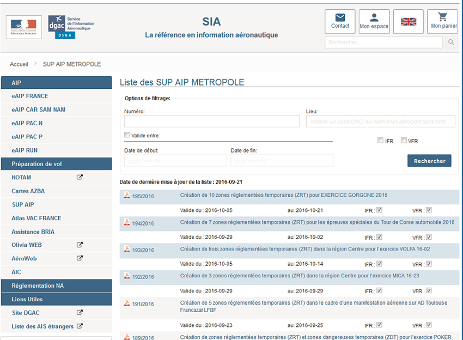Open PDF icon for SUP 194/2016
The width and height of the screenshot is (463, 340).
tap(127, 222)
